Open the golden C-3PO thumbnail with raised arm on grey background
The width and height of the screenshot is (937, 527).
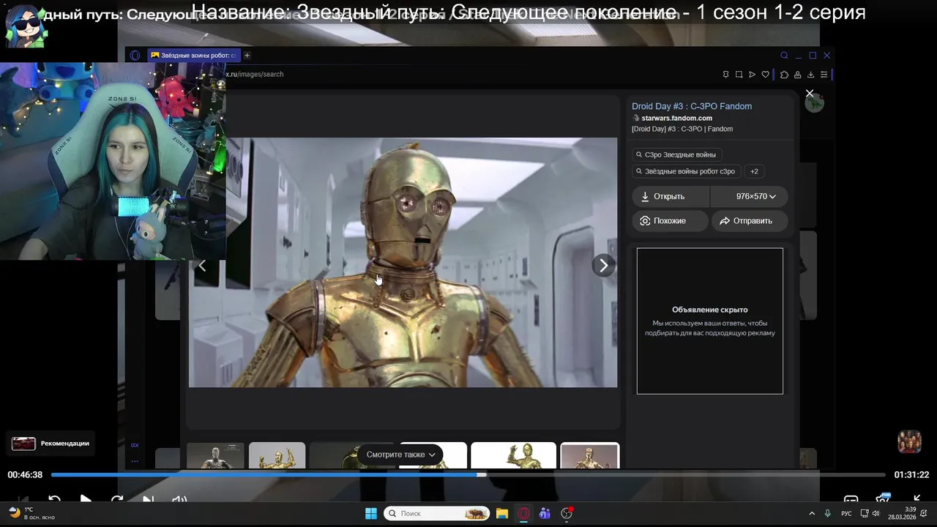point(277,456)
